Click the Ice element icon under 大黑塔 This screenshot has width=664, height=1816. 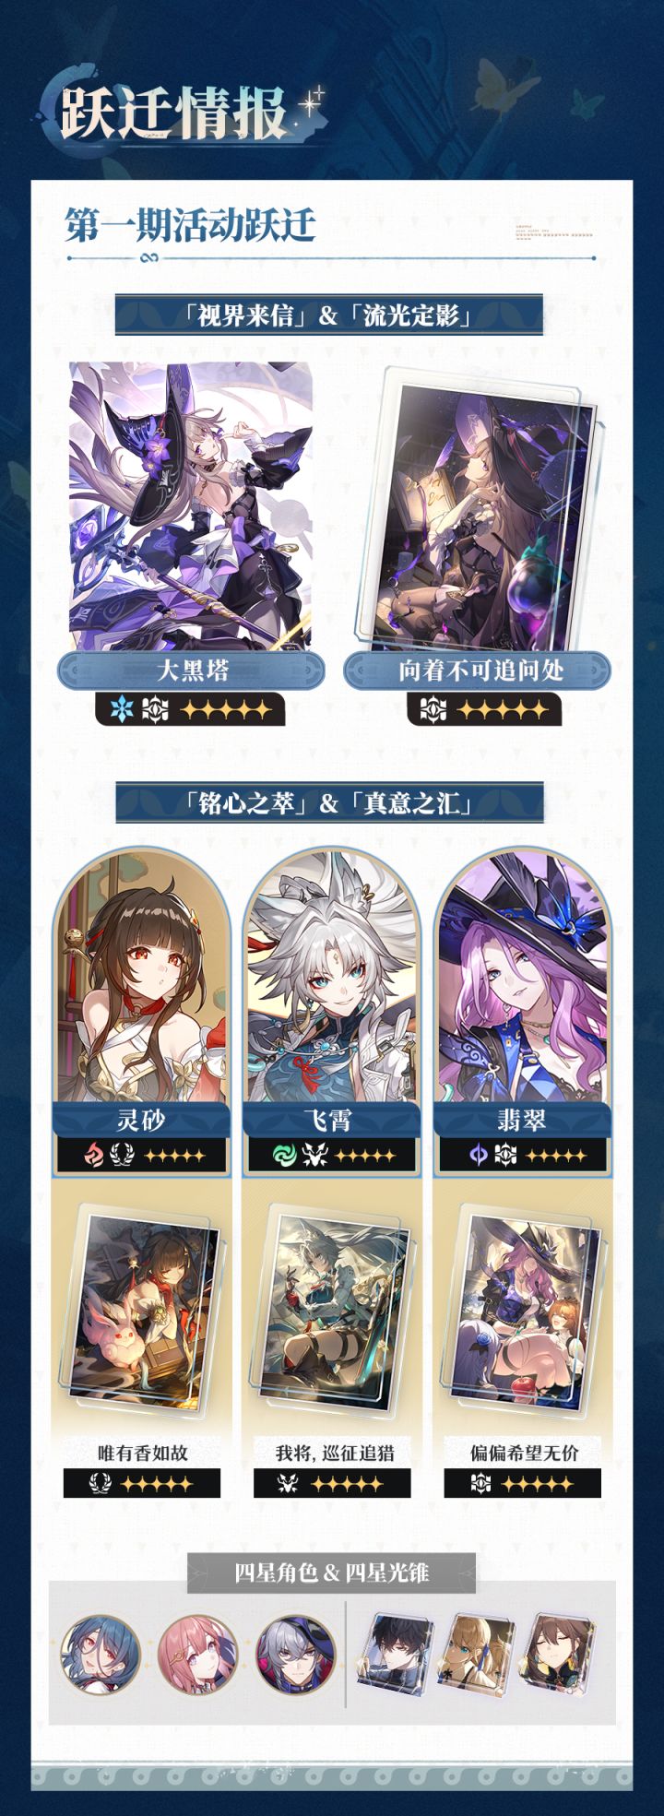point(121,710)
